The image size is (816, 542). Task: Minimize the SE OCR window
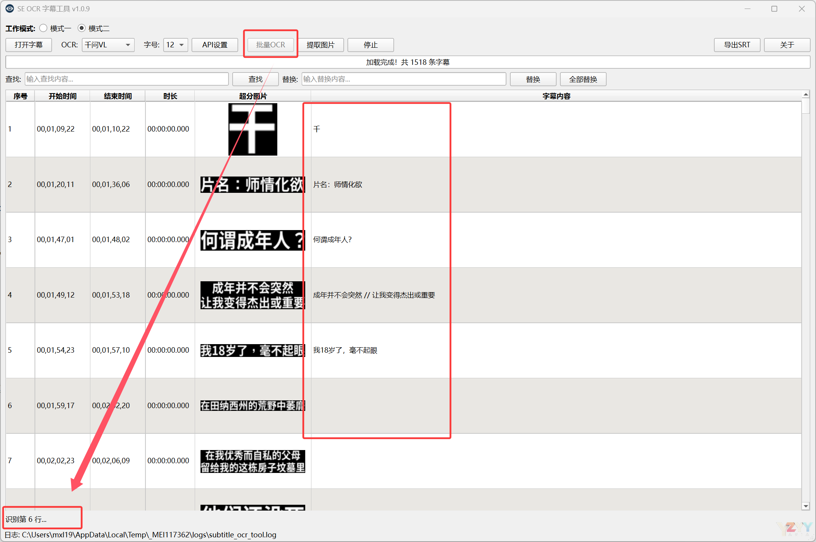pos(747,9)
